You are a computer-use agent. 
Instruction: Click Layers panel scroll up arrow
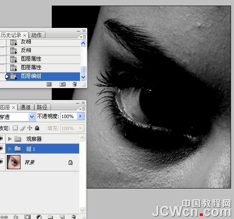click(83, 138)
